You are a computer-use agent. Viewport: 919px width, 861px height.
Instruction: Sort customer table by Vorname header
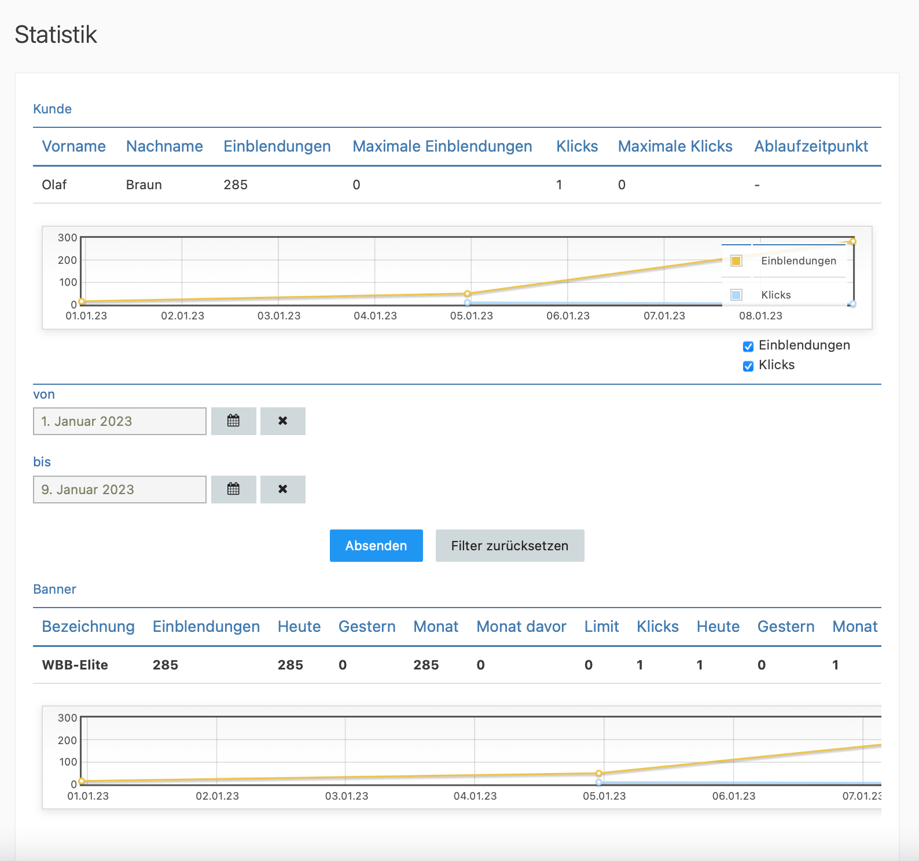coord(73,146)
